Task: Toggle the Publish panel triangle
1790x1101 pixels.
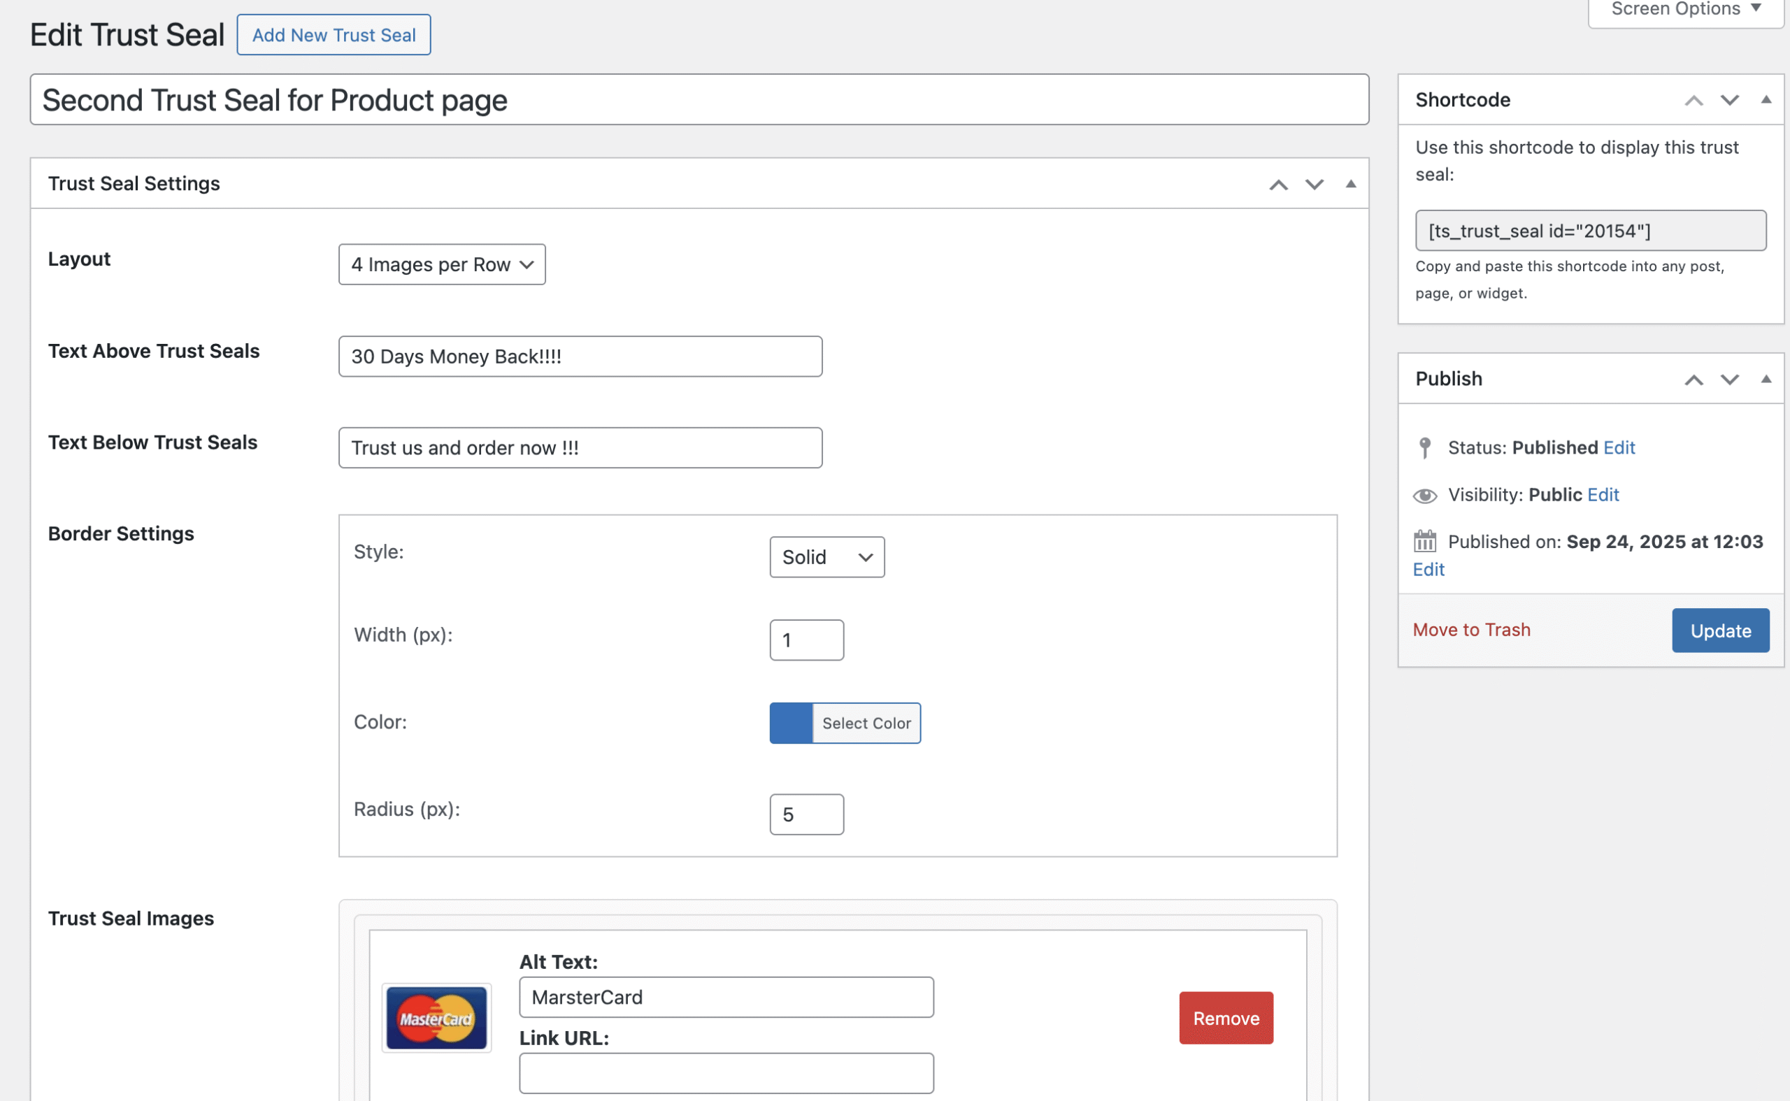Action: pyautogui.click(x=1766, y=379)
